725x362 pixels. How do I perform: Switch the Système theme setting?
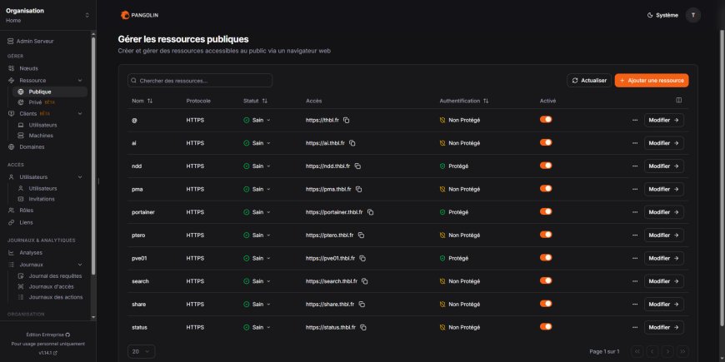click(662, 15)
